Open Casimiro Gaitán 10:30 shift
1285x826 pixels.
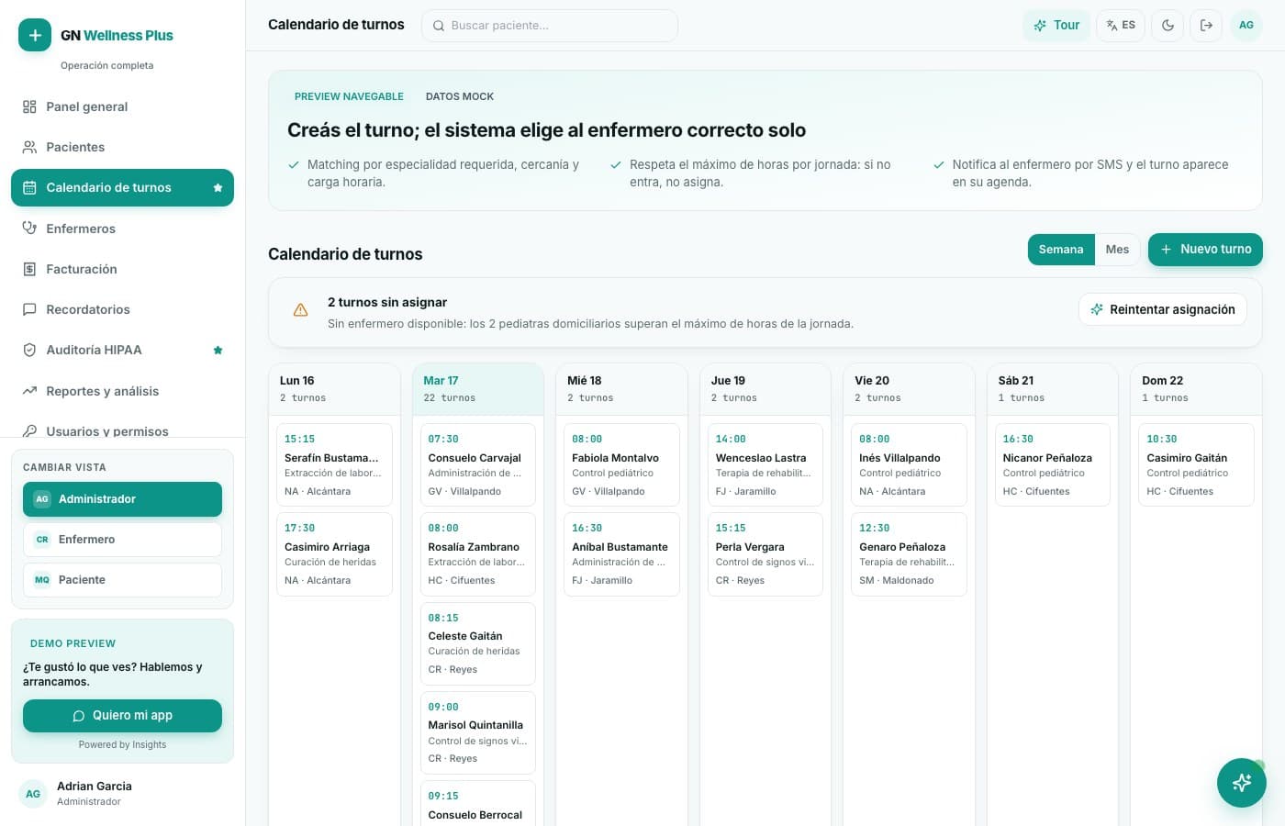pyautogui.click(x=1196, y=465)
